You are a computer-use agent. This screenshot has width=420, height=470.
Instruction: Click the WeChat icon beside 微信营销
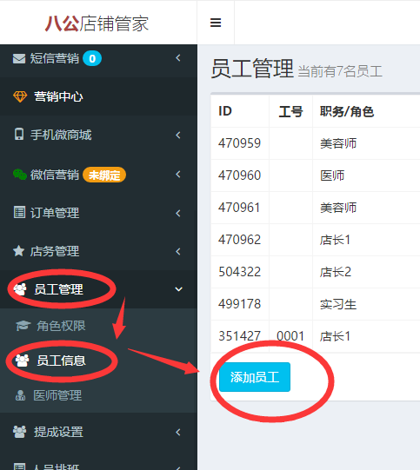[20, 175]
